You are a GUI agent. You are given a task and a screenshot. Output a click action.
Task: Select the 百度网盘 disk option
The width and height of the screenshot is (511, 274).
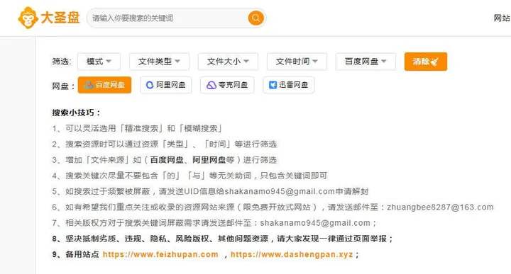(x=104, y=85)
